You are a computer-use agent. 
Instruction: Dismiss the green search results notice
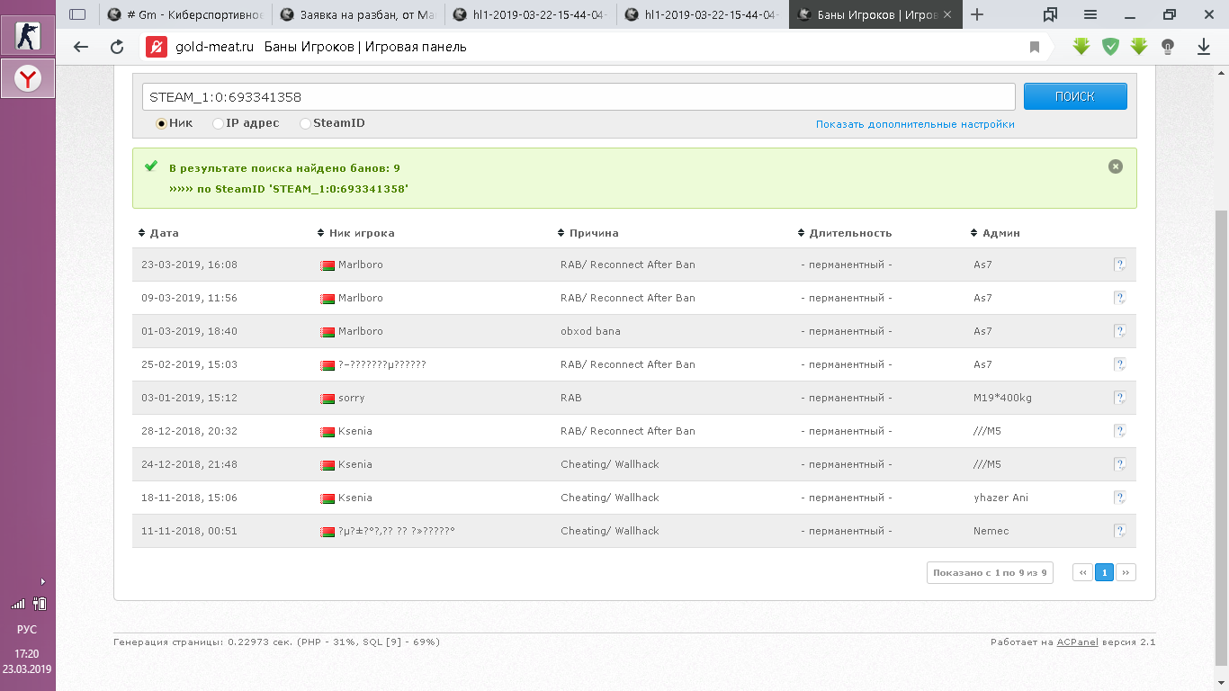click(x=1116, y=166)
